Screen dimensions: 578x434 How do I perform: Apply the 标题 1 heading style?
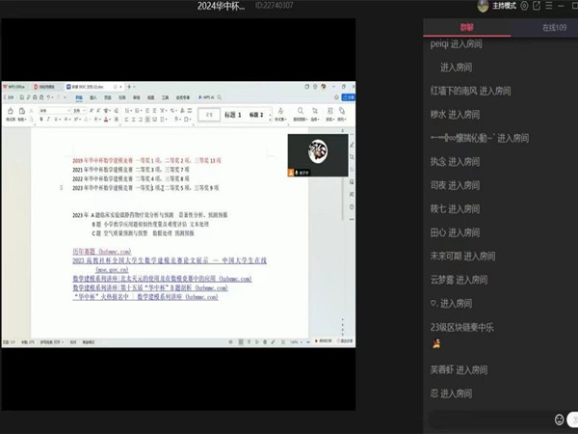(232, 115)
